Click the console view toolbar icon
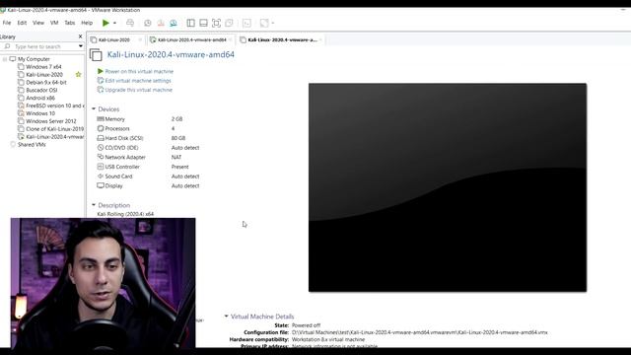The image size is (631, 355). coord(246,23)
